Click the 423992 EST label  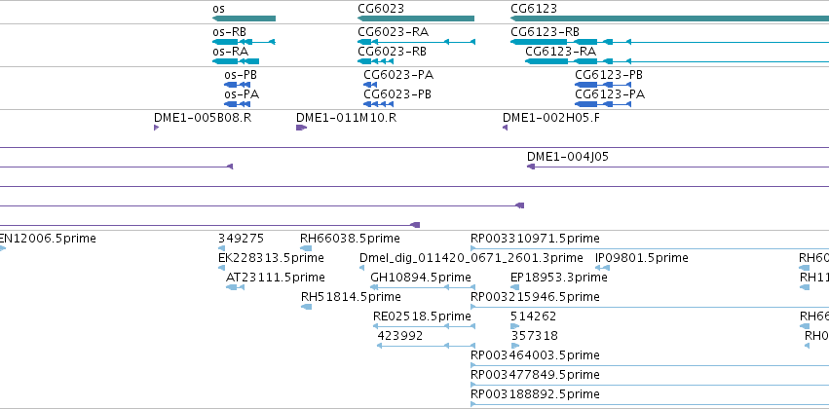pyautogui.click(x=400, y=336)
